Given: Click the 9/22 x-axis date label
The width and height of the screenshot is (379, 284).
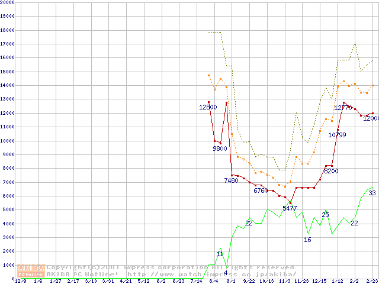Looking at the screenshot, I should coord(249,281).
